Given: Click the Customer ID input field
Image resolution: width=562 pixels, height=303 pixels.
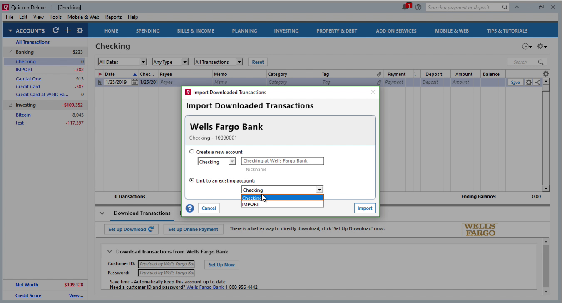Looking at the screenshot, I should (x=167, y=264).
